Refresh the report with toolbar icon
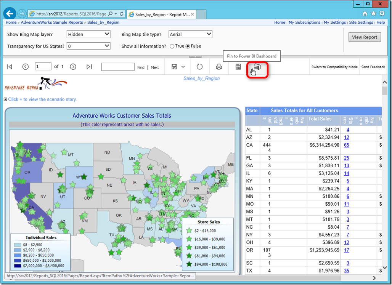The width and height of the screenshot is (392, 285). click(x=199, y=67)
